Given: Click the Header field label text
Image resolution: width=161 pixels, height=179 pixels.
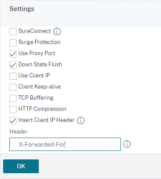Looking at the screenshot, I should (x=19, y=131).
